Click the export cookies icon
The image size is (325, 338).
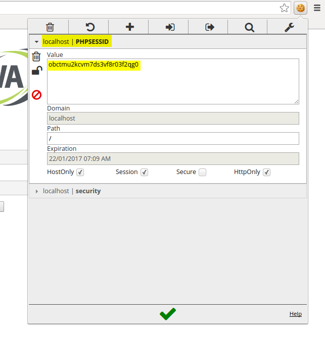coord(210,27)
